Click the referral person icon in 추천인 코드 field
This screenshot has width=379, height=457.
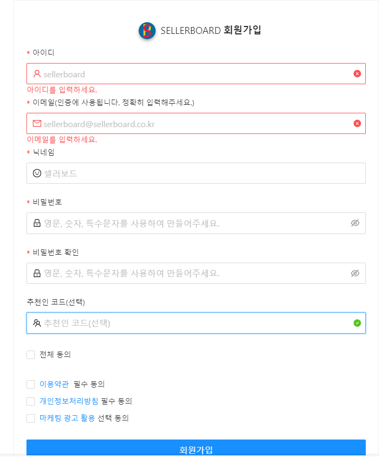click(x=35, y=322)
